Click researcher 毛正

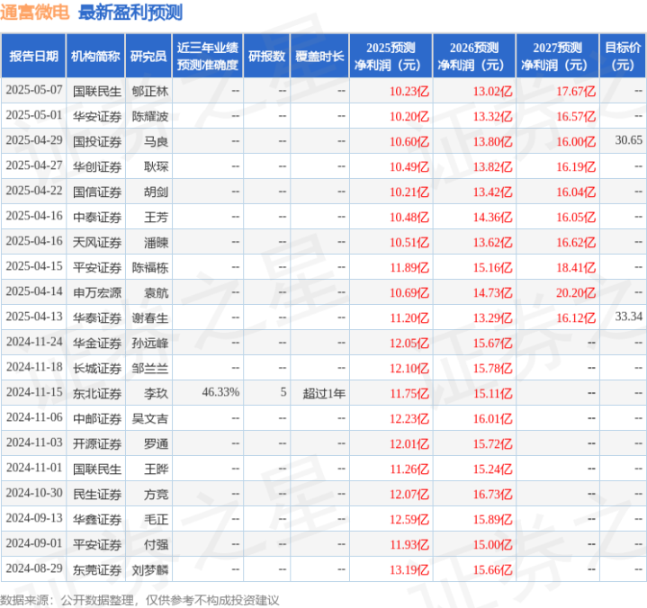pyautogui.click(x=156, y=519)
